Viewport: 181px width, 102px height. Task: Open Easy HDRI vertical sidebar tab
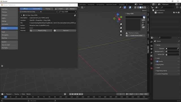click(x=148, y=49)
